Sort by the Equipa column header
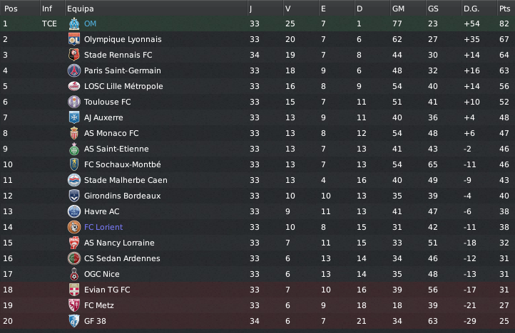This screenshot has width=515, height=333. 79,9
